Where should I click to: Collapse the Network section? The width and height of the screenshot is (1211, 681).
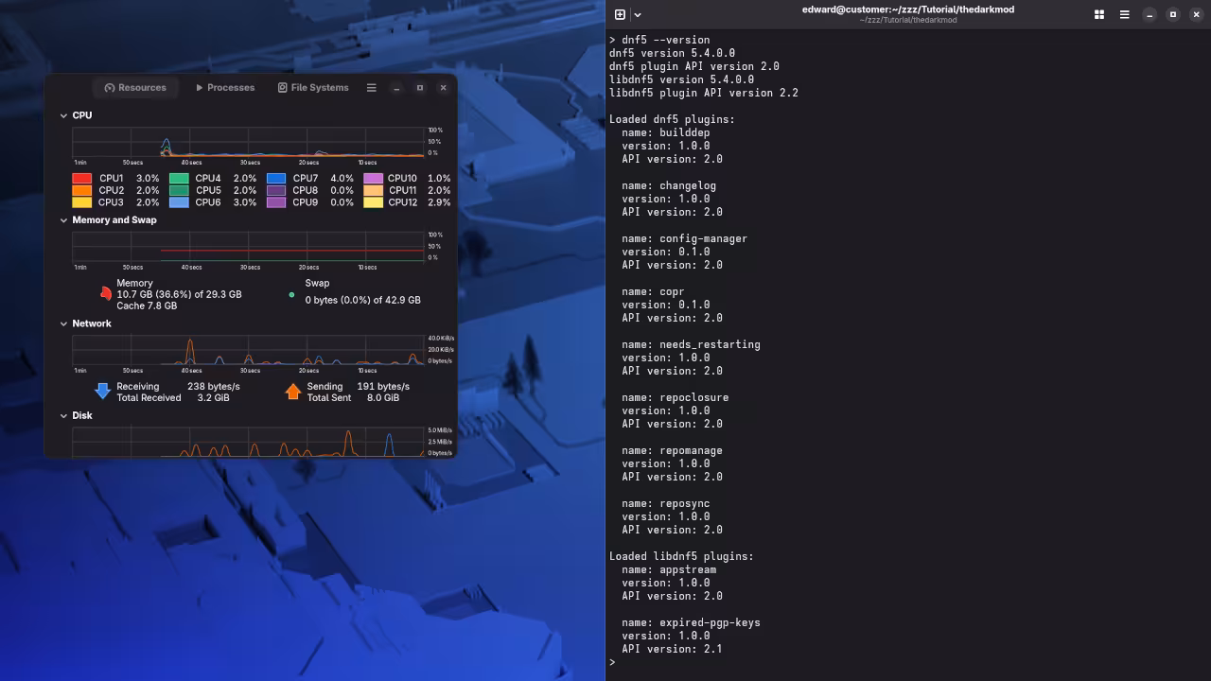tap(63, 323)
